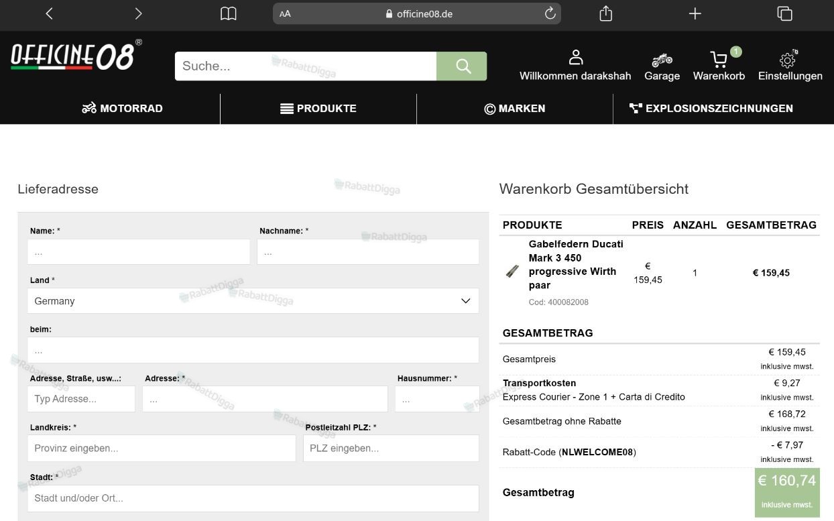Click the Name input field
The image size is (834, 521).
[139, 252]
